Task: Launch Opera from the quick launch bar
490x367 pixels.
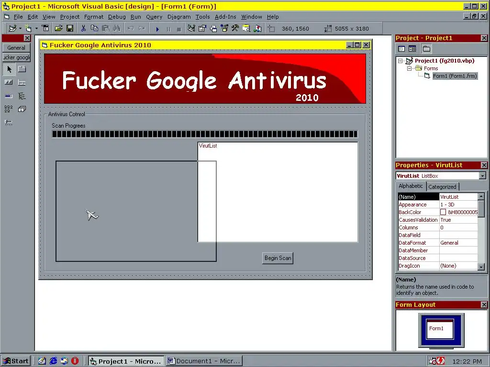Action: [x=75, y=361]
